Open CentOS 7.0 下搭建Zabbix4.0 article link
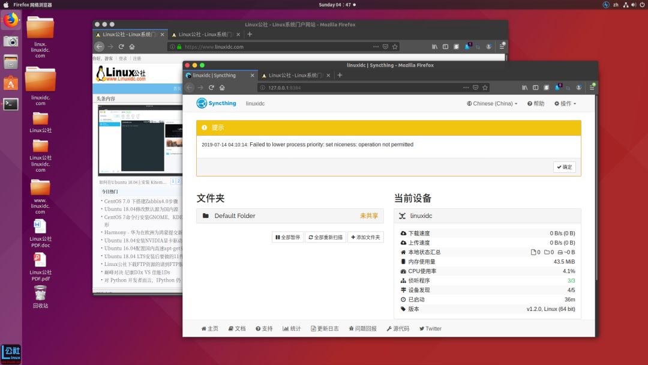 [x=141, y=201]
